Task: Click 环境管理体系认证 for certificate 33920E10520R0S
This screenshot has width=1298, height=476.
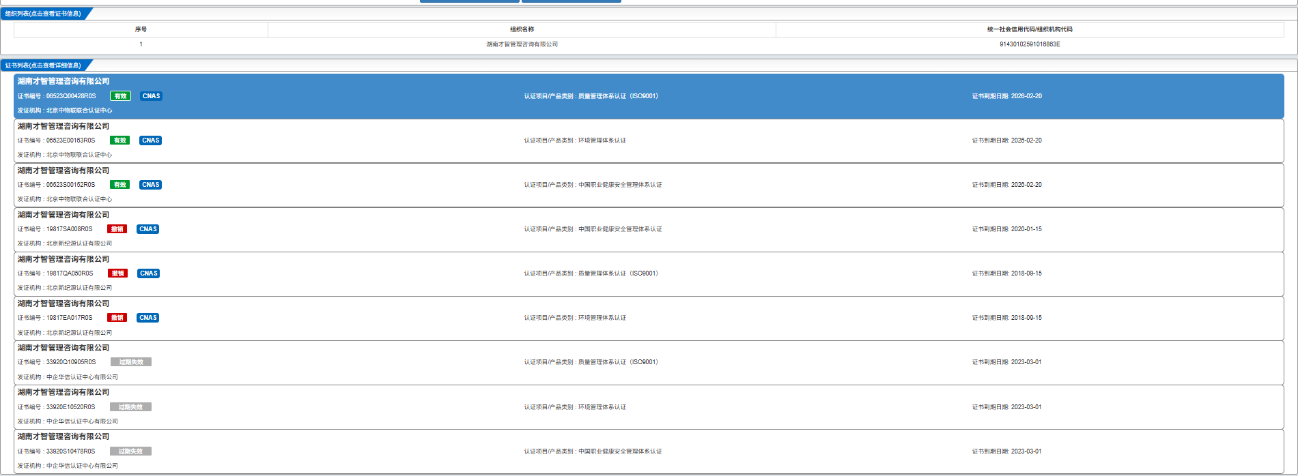Action: [602, 407]
